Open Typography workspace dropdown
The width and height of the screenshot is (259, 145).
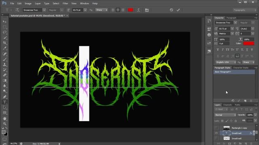click(x=244, y=10)
